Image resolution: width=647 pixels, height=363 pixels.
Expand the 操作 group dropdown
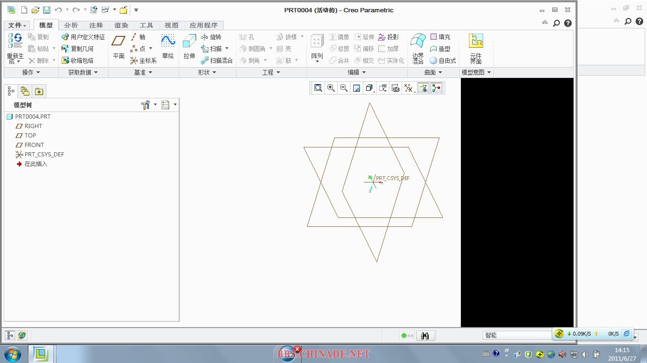point(31,72)
